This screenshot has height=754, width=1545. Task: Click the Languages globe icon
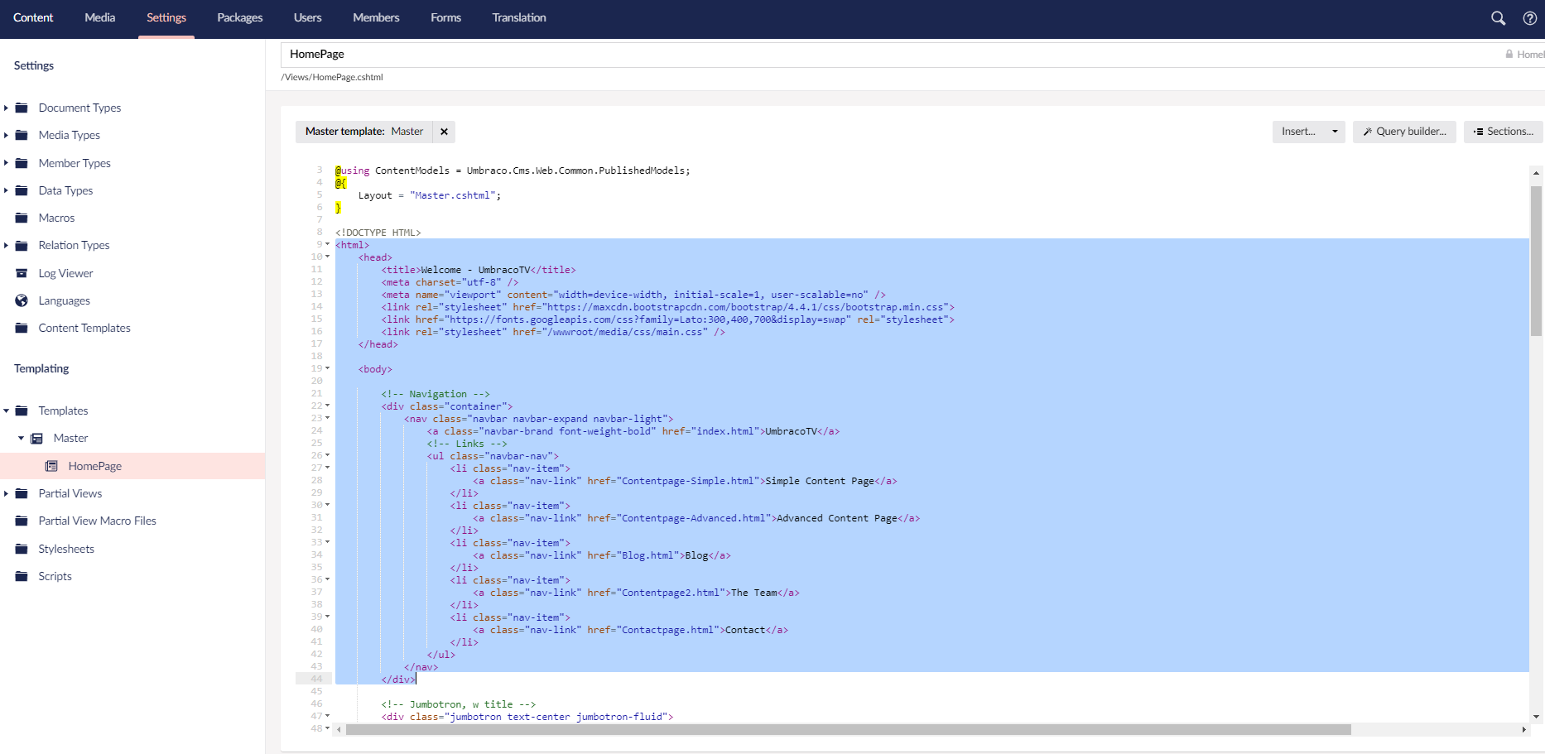tap(22, 300)
